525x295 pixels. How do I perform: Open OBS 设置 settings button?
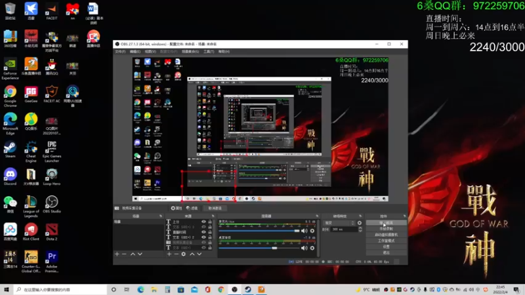pos(386,247)
